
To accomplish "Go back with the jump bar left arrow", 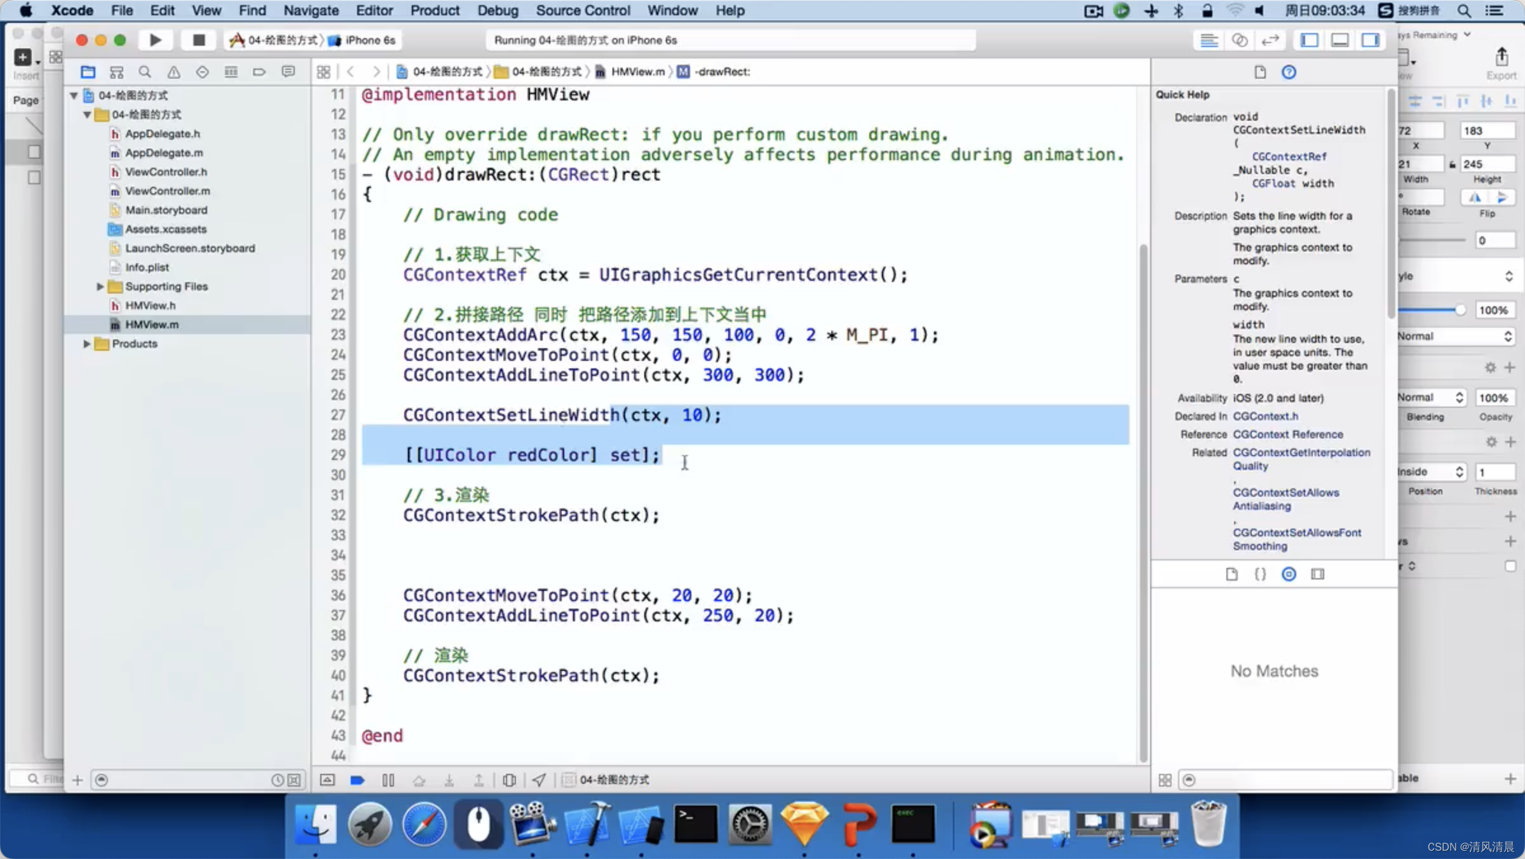I will pyautogui.click(x=351, y=72).
